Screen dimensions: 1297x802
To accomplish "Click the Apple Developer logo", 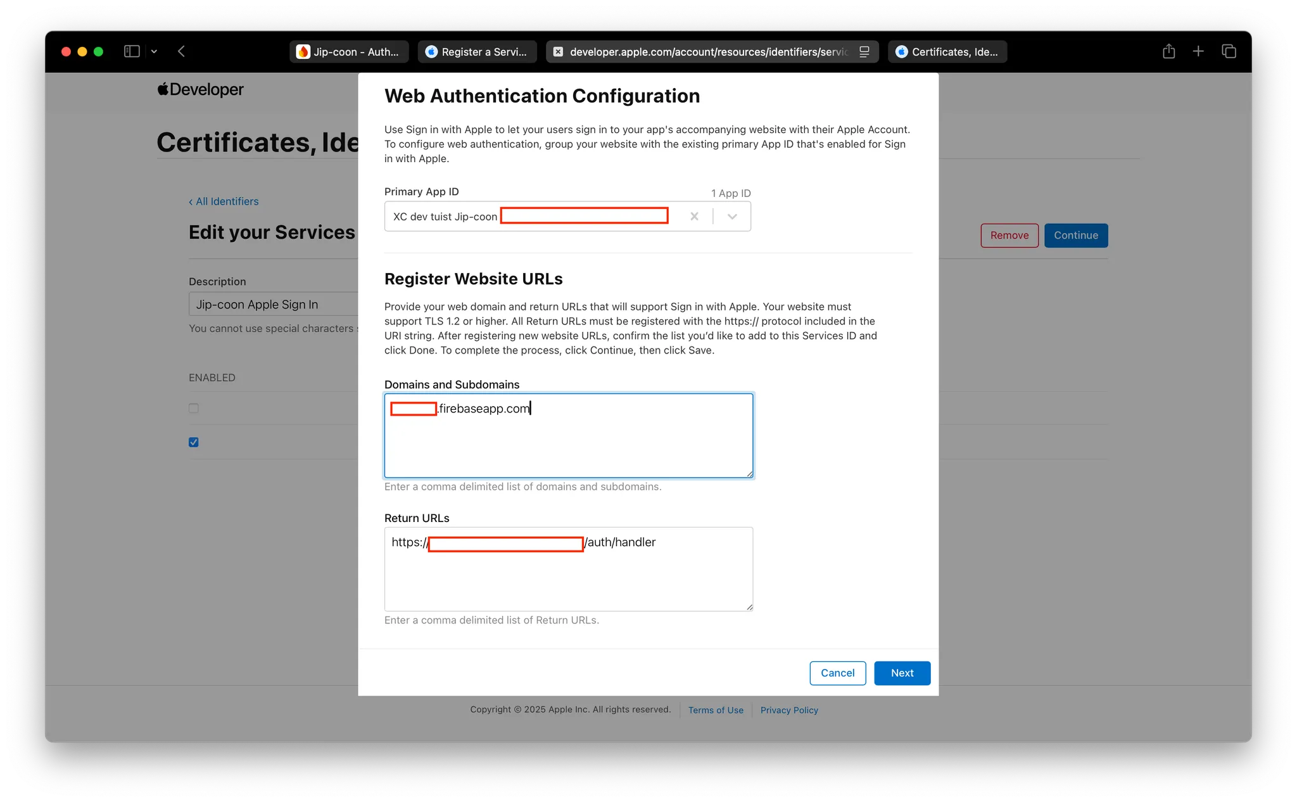I will pyautogui.click(x=200, y=89).
